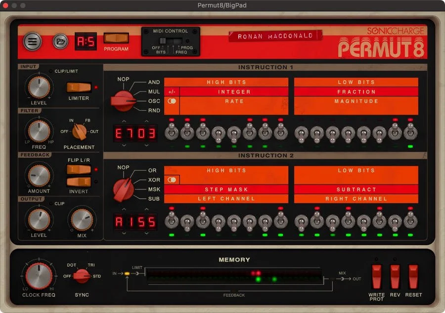This screenshot has height=313, width=445.
Task: Adjust the output MIX knob
Action: 82,220
